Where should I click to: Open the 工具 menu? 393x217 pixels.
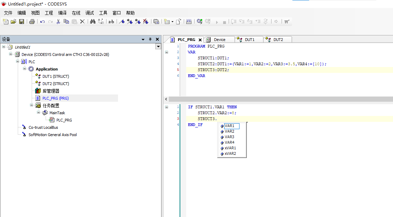tap(103, 13)
